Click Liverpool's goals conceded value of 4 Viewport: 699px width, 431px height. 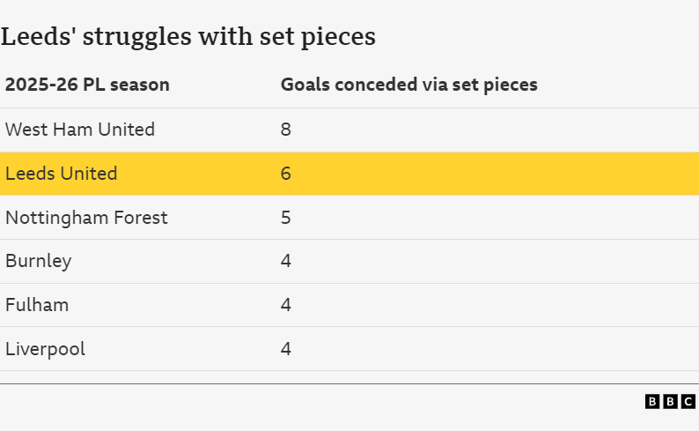pos(285,349)
